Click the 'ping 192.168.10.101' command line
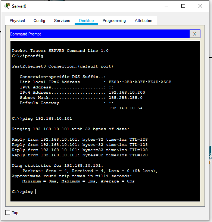The image size is (212, 222). tap(42, 119)
